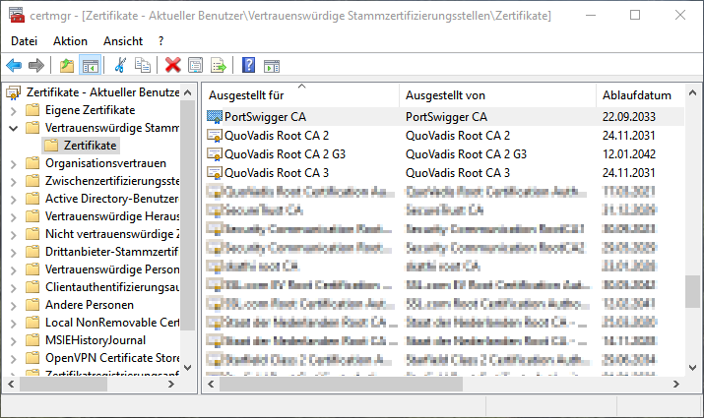
Task: Open Properties via the toolbar icon
Action: tap(196, 66)
